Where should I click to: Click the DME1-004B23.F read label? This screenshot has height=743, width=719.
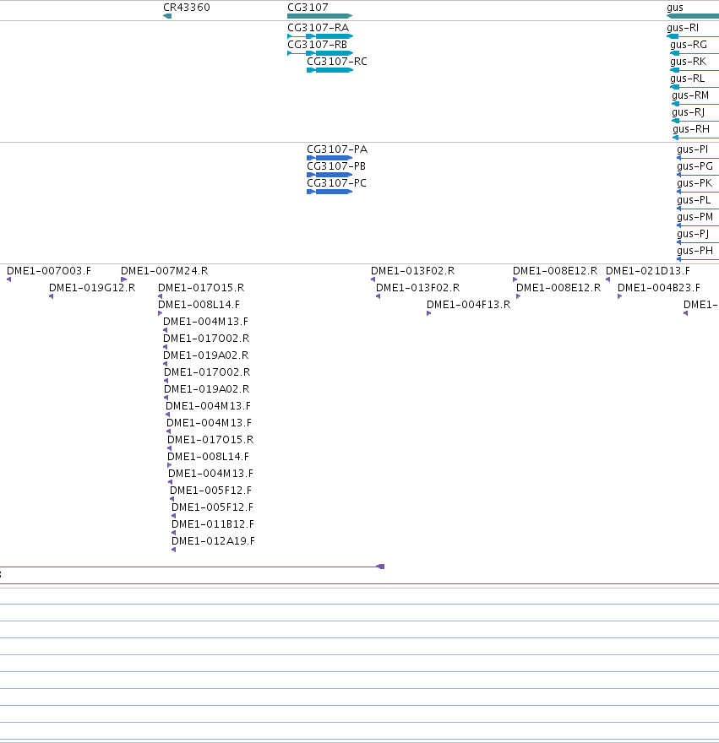pos(658,288)
